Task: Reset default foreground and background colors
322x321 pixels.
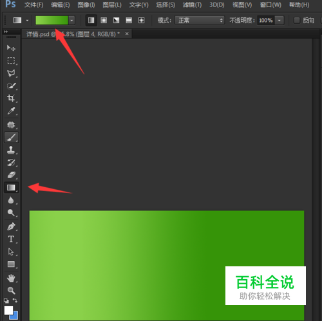Action: (6, 300)
